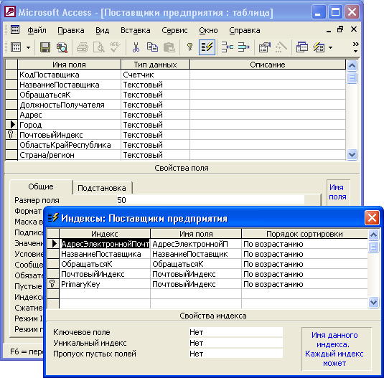Click the Database Window toolbar icon

[302, 47]
